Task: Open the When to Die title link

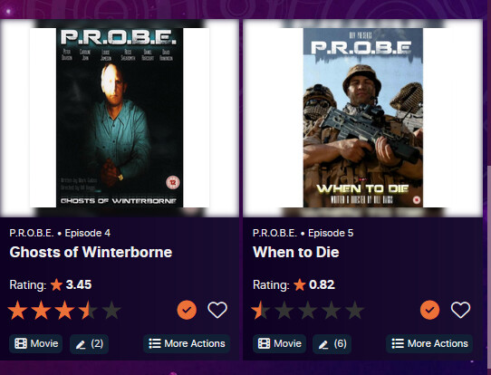Action: pyautogui.click(x=296, y=253)
